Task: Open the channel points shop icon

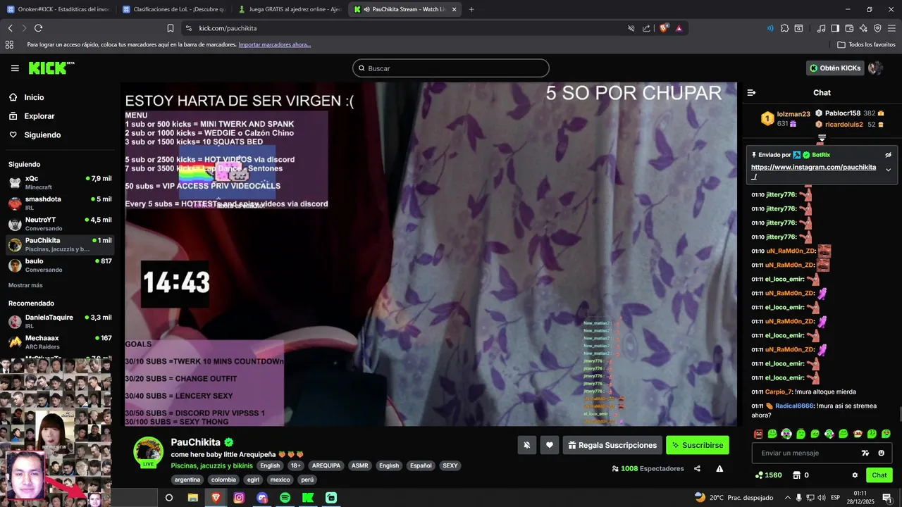Action: [x=796, y=475]
